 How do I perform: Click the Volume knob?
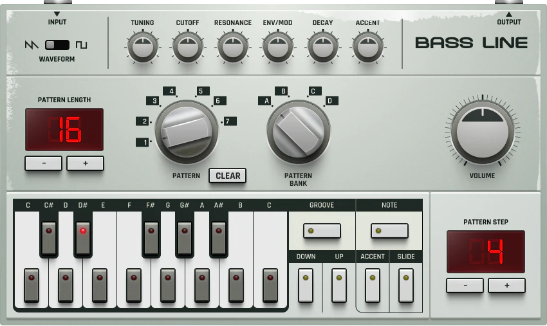point(483,132)
